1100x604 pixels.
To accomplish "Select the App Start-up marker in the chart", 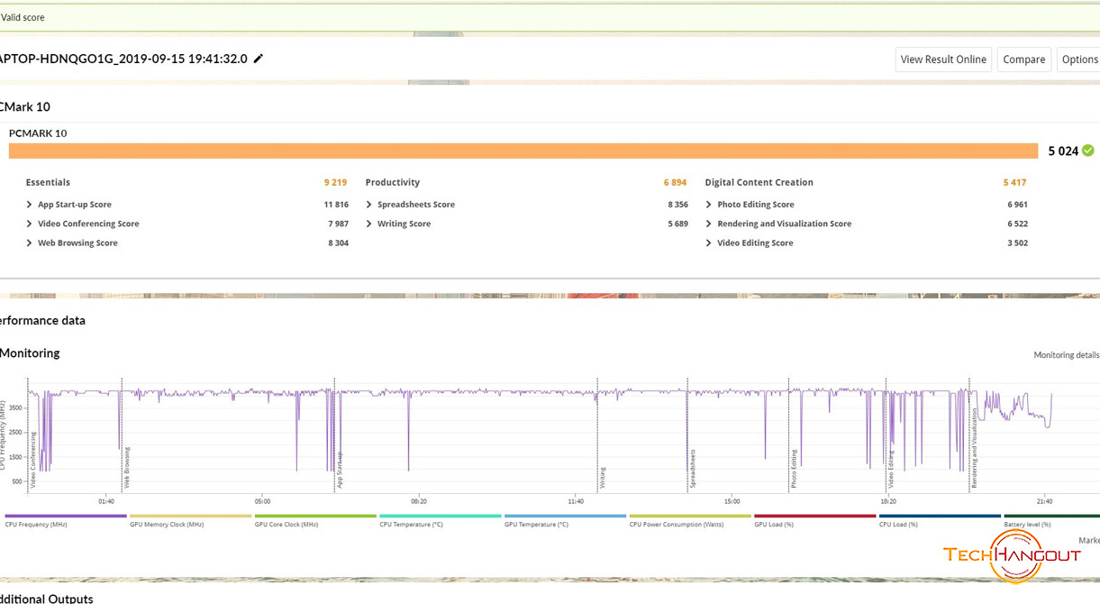I will click(340, 470).
